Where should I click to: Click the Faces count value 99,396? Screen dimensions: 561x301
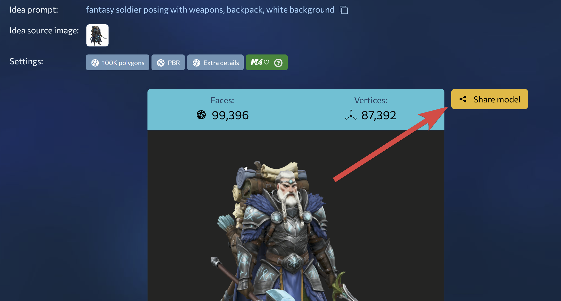click(x=230, y=115)
